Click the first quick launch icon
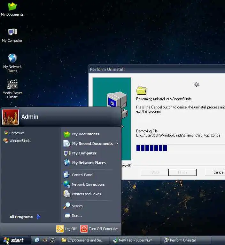 (x=37, y=240)
